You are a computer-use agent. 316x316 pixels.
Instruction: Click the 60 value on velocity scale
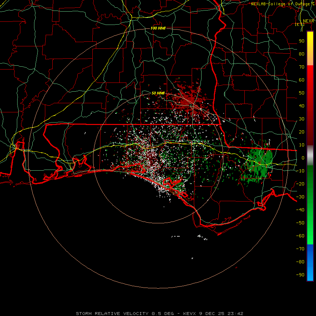pos(302,80)
